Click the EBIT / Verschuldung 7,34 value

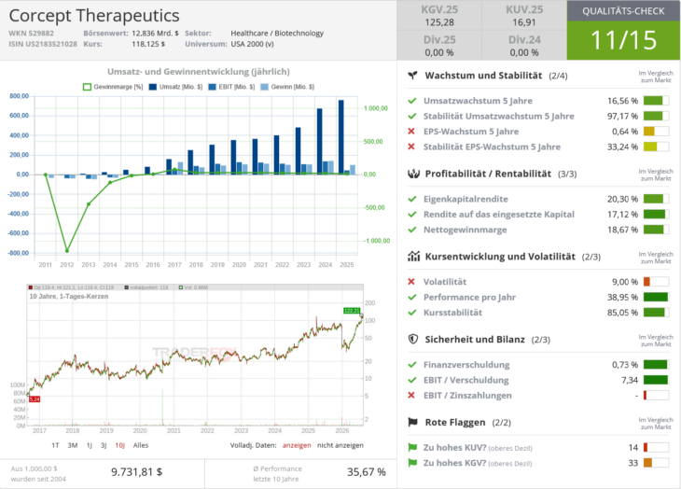point(630,380)
